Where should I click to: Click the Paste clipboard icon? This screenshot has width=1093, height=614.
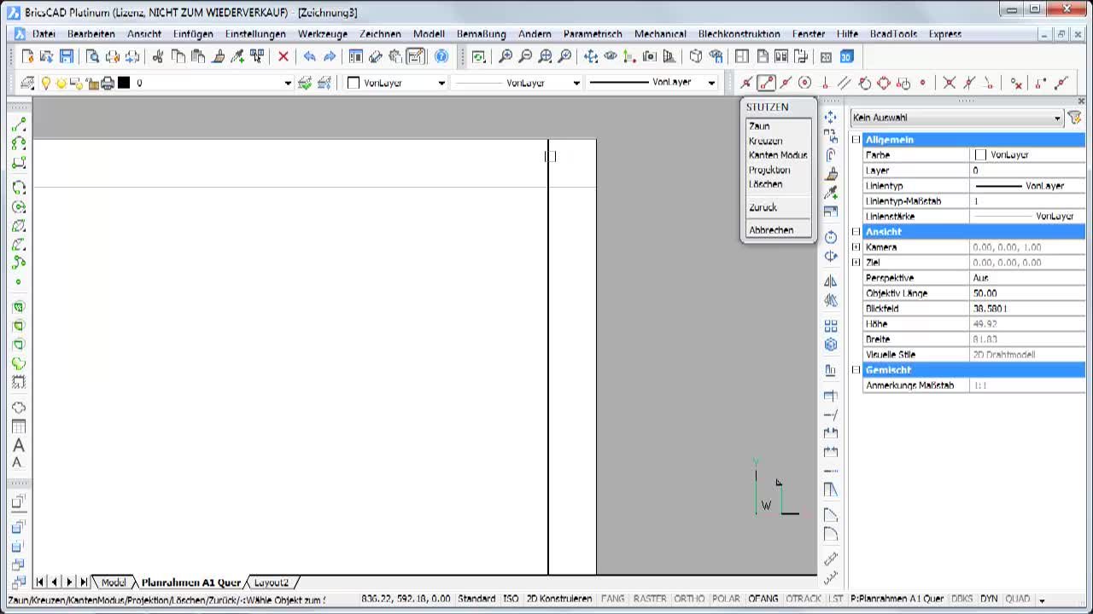tap(198, 56)
